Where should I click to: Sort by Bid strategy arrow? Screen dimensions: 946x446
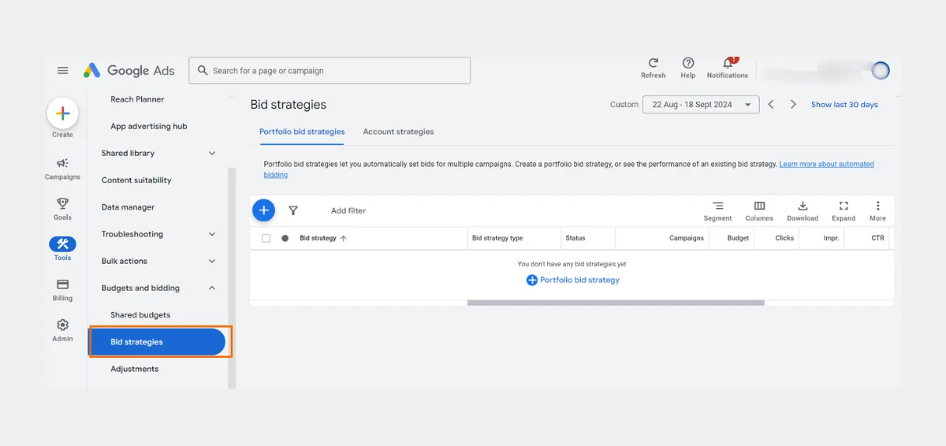tap(343, 238)
